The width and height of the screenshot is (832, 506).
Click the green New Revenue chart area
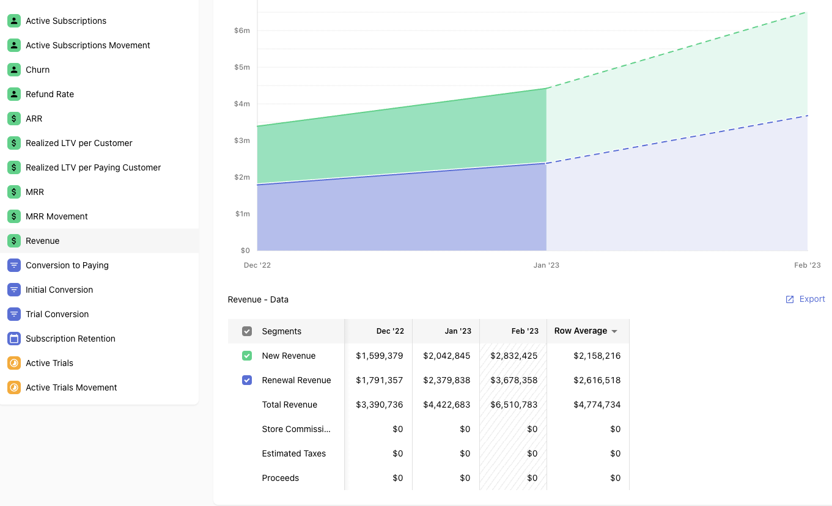397,141
